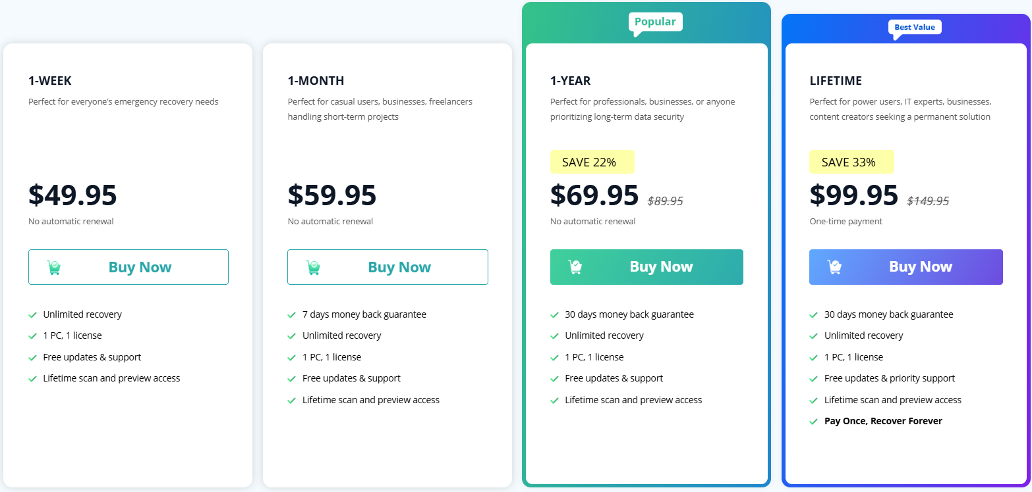Select the LIFETIME plan heading
1032x492 pixels.
click(x=836, y=81)
